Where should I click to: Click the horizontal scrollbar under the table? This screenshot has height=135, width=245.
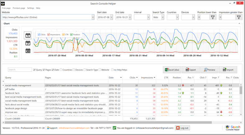coord(108,123)
